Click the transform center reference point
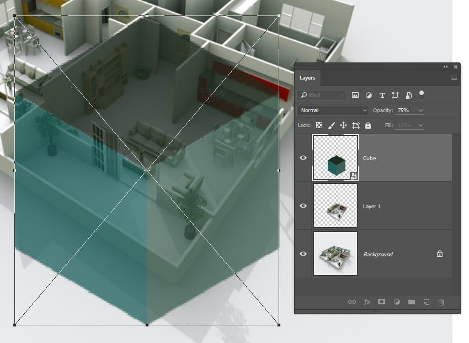Viewport: 469px width, 343px height. [x=147, y=170]
